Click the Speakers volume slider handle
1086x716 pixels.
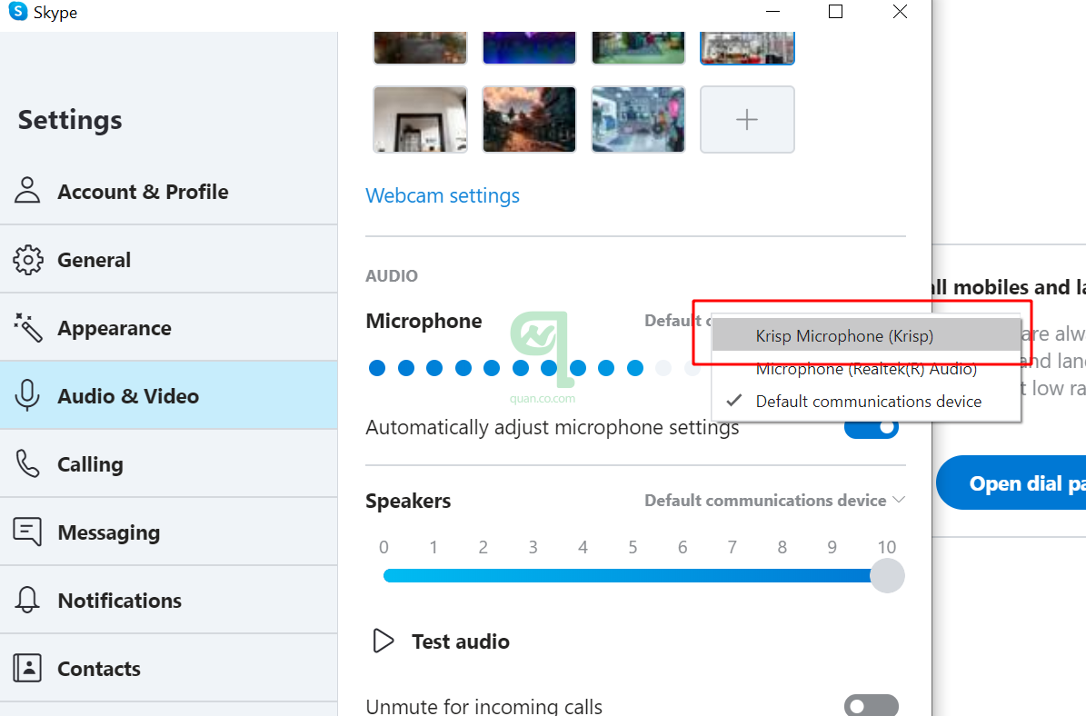[887, 575]
